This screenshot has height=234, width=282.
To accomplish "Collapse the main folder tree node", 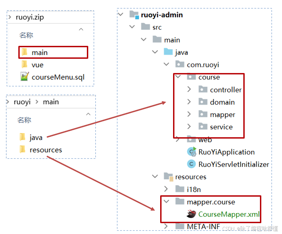I will [x=144, y=39].
